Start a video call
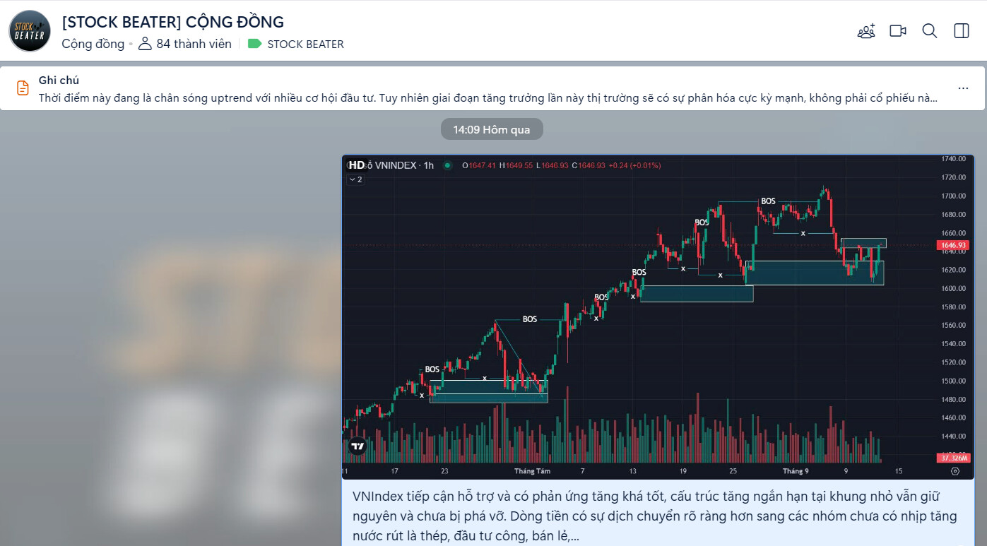 (x=898, y=31)
